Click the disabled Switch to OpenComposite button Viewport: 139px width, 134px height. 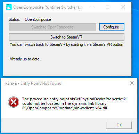tap(52, 27)
